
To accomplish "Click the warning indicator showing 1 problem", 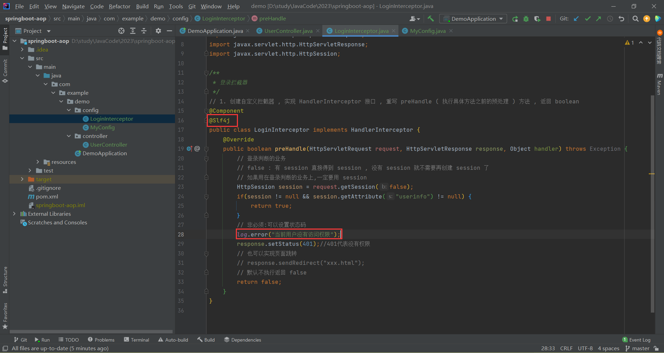I will tap(629, 43).
